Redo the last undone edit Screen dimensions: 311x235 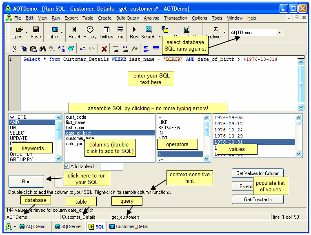(92, 49)
